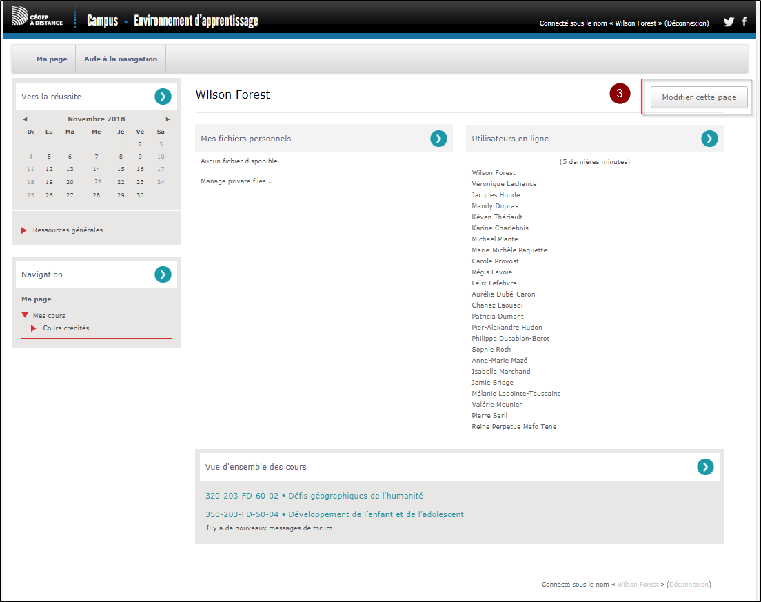This screenshot has width=761, height=602.
Task: Select user Véronique Lachance in online list
Action: point(504,184)
